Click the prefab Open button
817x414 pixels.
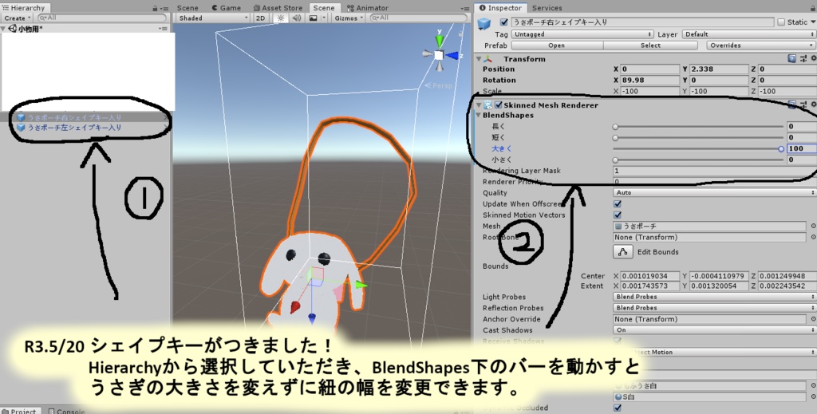pos(556,45)
